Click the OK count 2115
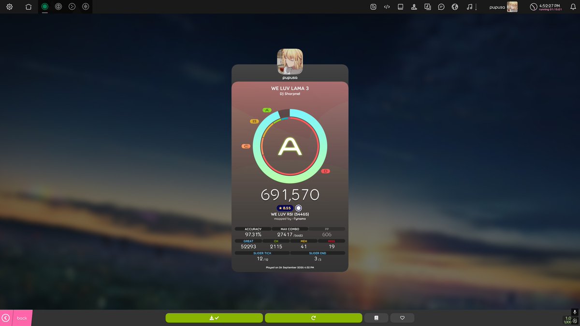The width and height of the screenshot is (580, 326). click(x=276, y=247)
